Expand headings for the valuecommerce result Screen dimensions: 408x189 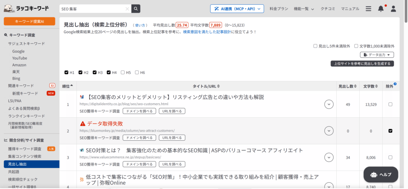click(x=329, y=157)
